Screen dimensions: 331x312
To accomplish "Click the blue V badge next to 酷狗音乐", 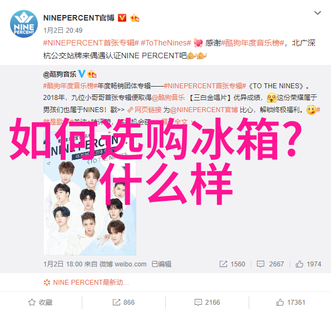I will [82, 74].
